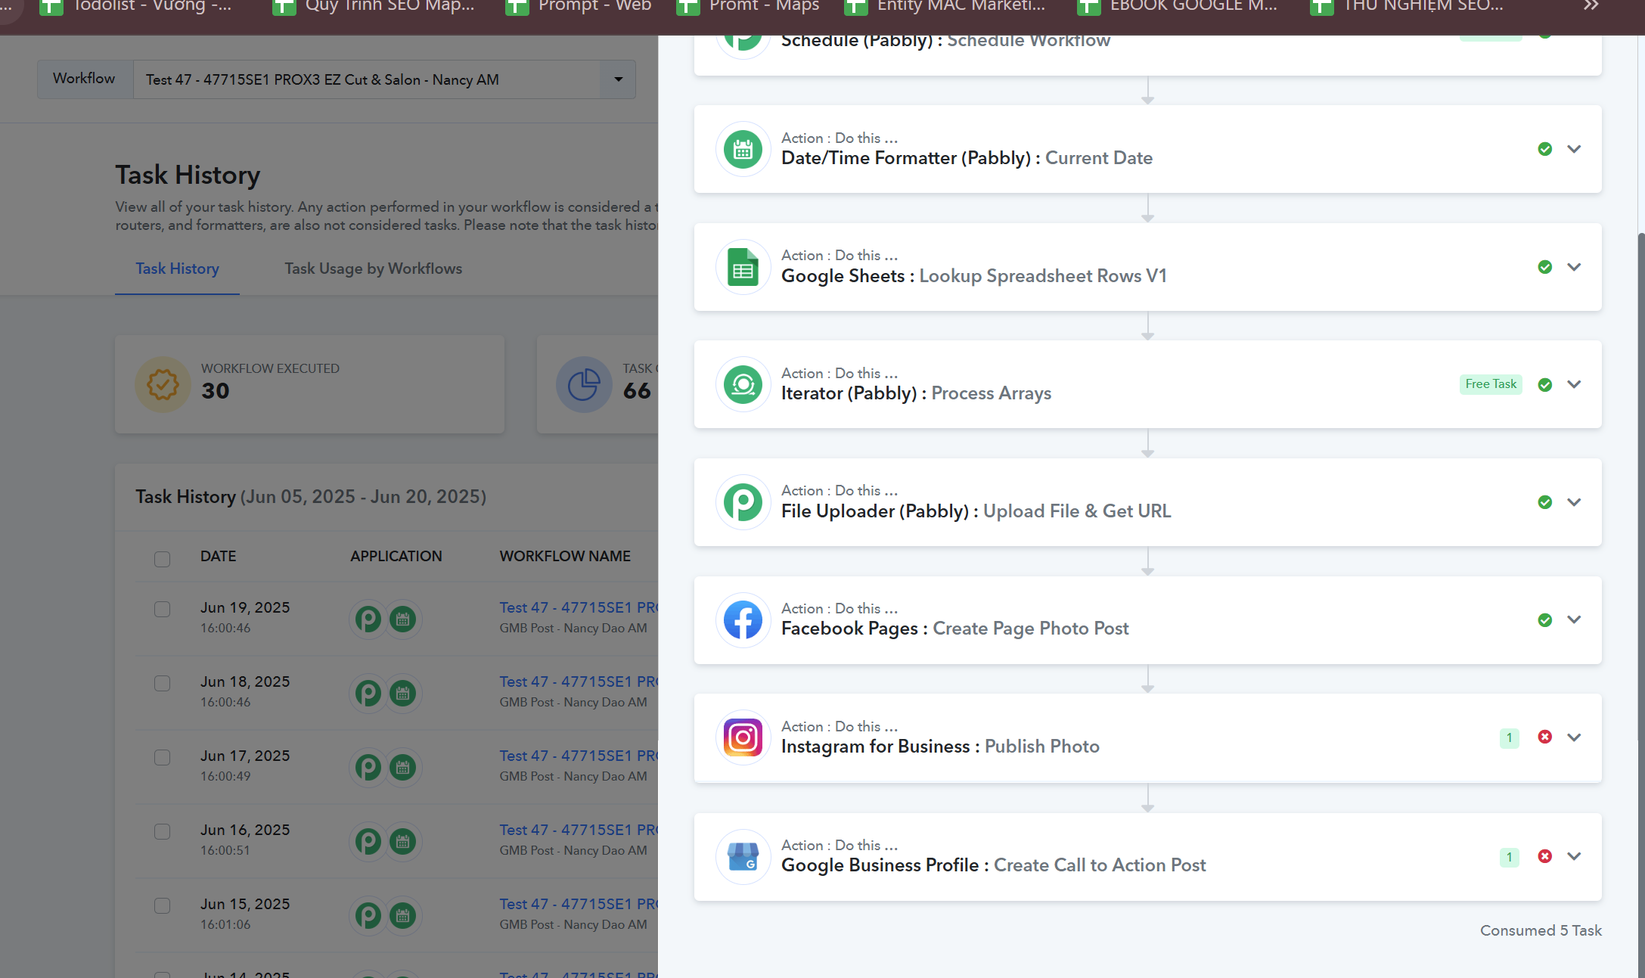This screenshot has width=1645, height=978.
Task: Click the task consumption pie chart icon
Action: [584, 384]
